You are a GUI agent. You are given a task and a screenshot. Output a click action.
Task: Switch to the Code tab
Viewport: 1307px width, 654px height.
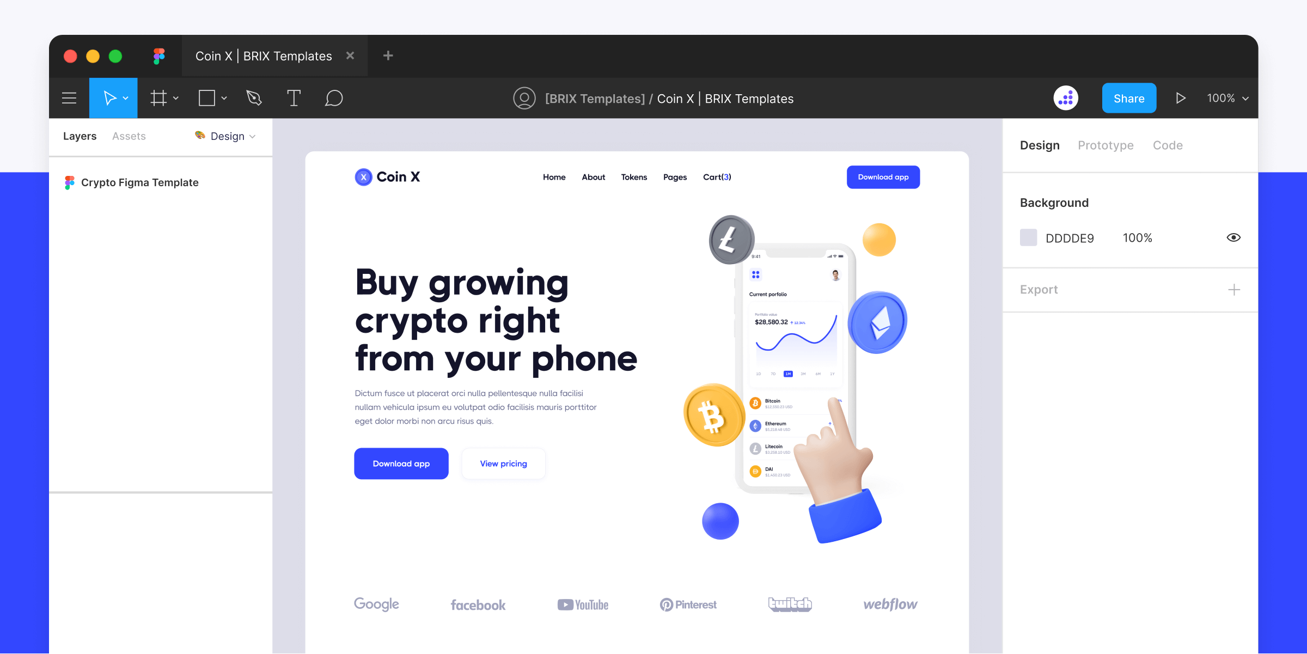tap(1168, 144)
